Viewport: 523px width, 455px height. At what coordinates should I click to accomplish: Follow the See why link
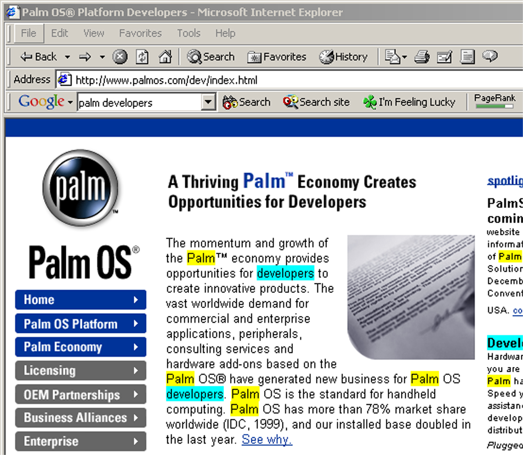[266, 440]
